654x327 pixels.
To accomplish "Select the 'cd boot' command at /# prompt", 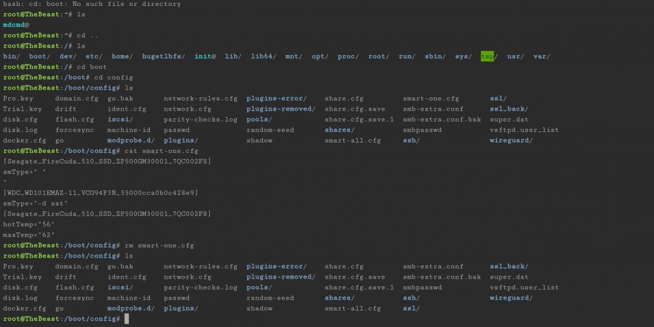I will pyautogui.click(x=92, y=67).
